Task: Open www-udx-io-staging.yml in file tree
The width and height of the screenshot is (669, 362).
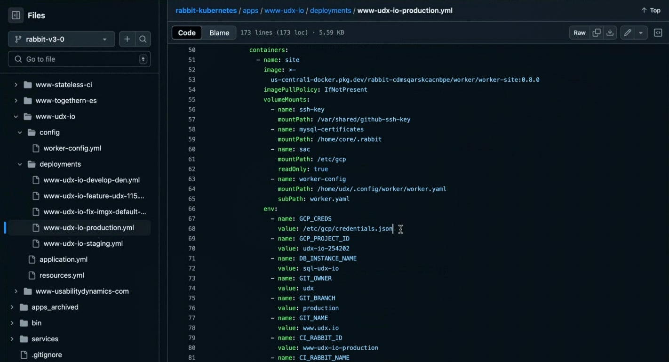Action: 83,243
